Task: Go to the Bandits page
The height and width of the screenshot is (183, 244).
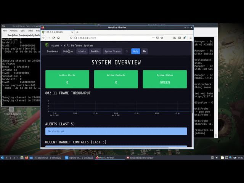Action: pyautogui.click(x=95, y=51)
